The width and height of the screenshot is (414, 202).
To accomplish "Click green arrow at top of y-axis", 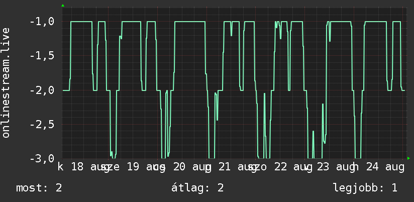I will point(63,6).
